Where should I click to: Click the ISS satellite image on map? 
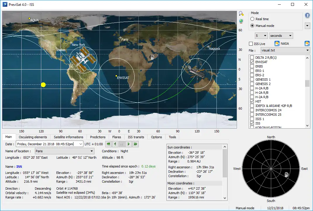click(x=83, y=59)
